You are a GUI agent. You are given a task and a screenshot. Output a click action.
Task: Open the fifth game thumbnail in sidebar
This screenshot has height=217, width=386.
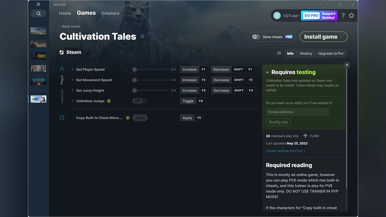(39, 81)
